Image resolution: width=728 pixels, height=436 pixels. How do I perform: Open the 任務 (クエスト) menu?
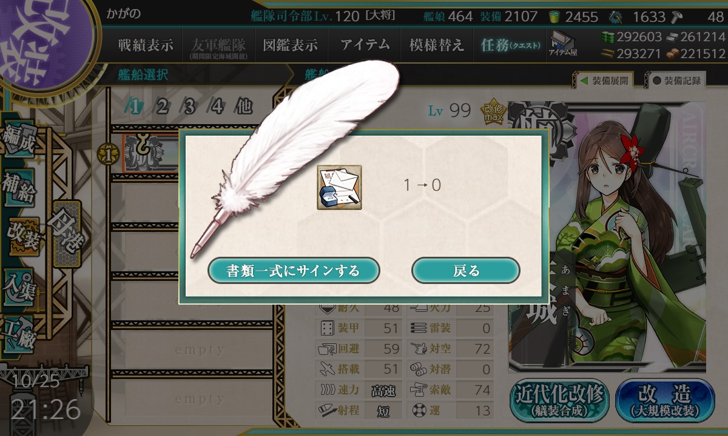pos(510,45)
